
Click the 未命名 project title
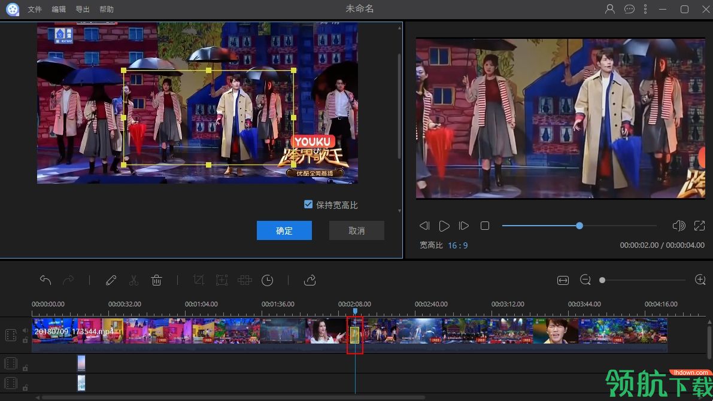click(x=360, y=8)
